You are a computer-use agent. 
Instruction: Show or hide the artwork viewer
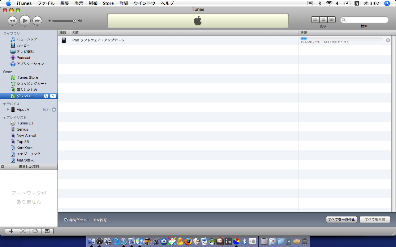tap(47, 231)
